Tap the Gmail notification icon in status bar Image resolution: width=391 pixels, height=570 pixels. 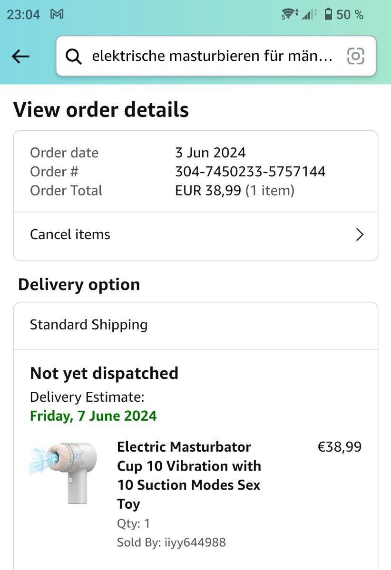pyautogui.click(x=57, y=14)
